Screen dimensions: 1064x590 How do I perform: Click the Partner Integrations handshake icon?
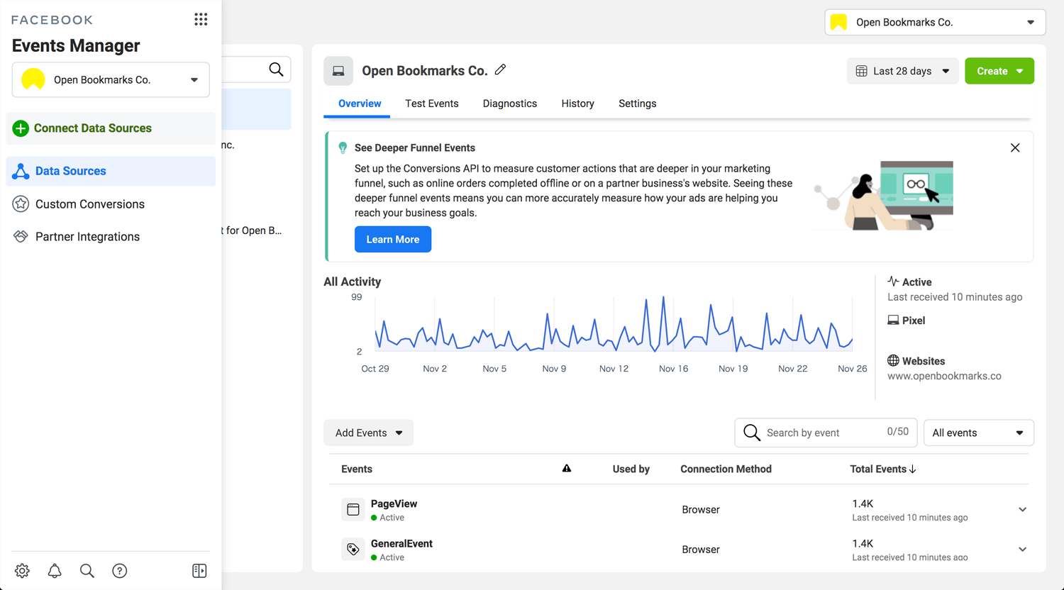click(21, 237)
